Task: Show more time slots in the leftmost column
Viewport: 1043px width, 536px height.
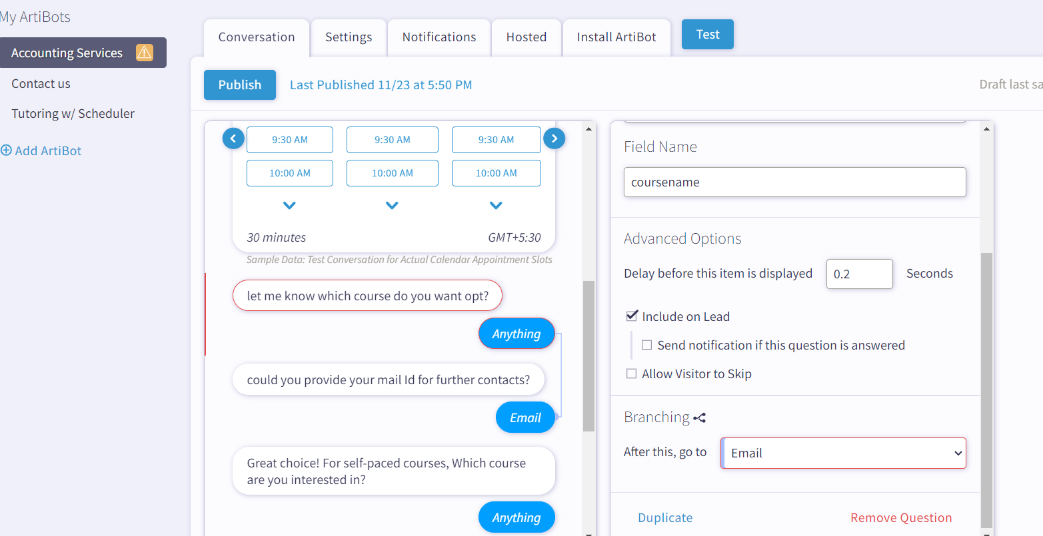Action: point(289,206)
